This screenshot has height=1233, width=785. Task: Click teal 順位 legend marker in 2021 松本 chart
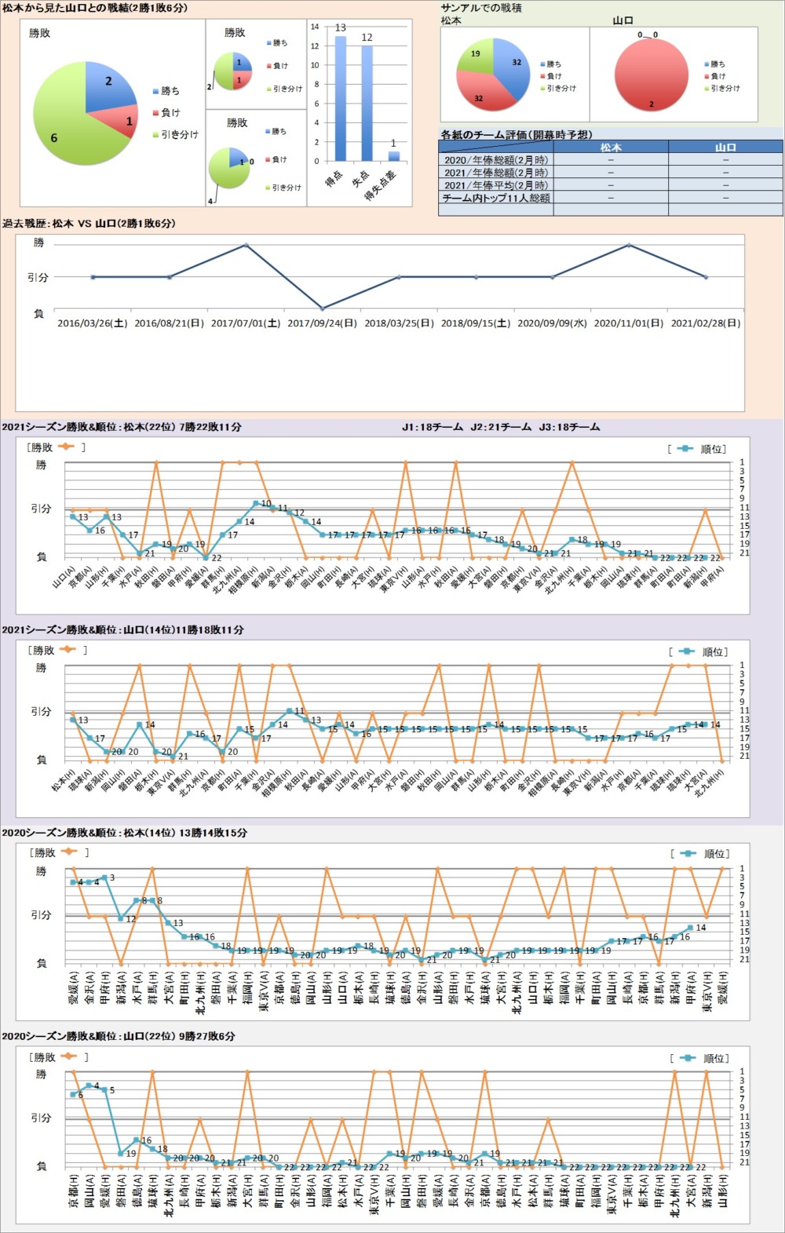685,449
